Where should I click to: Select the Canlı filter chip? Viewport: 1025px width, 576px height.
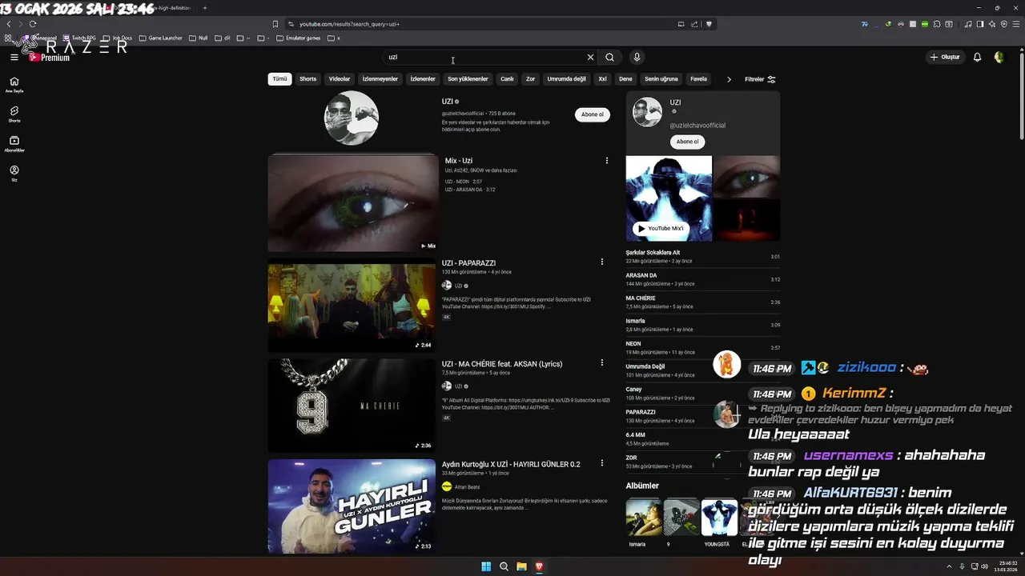507,79
